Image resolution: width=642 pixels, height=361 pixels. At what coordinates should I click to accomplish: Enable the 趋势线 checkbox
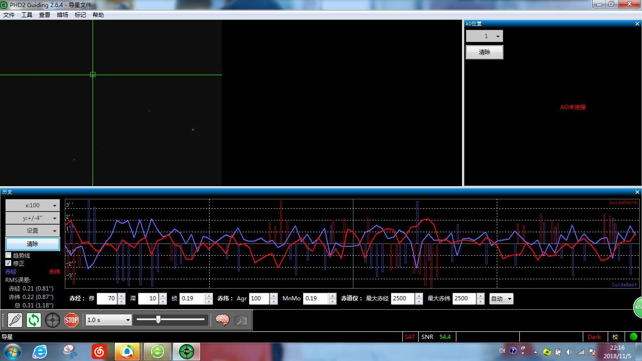click(x=8, y=255)
